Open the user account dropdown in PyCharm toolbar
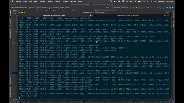 click(x=107, y=8)
